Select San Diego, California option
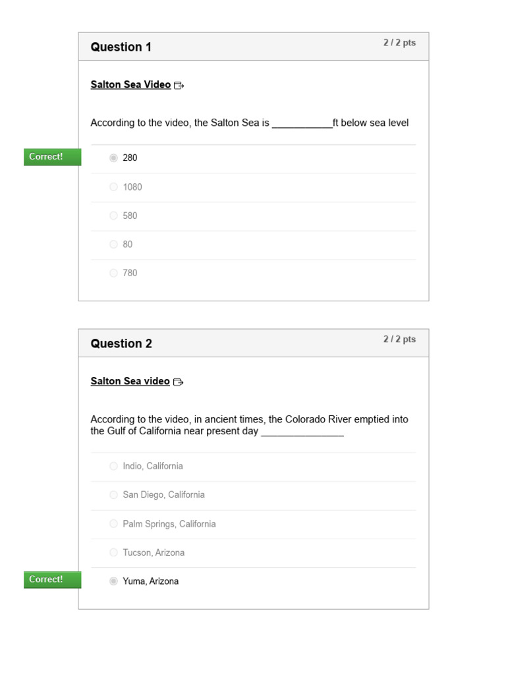Viewport: 506px width, 675px height. click(113, 495)
